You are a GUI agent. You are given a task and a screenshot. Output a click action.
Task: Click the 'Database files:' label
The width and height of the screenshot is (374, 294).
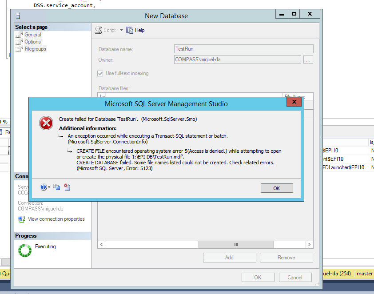pos(114,88)
